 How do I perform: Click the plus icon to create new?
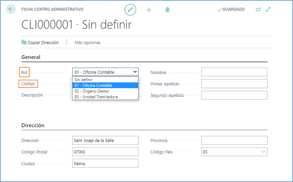click(149, 10)
